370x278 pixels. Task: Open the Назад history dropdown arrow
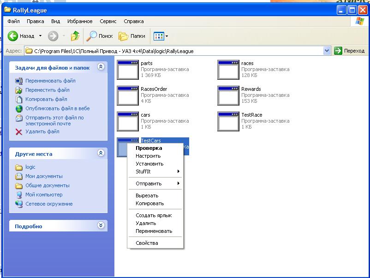click(x=40, y=36)
